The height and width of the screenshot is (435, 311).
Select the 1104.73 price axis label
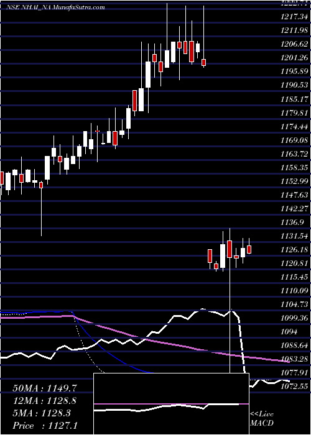coord(294,305)
